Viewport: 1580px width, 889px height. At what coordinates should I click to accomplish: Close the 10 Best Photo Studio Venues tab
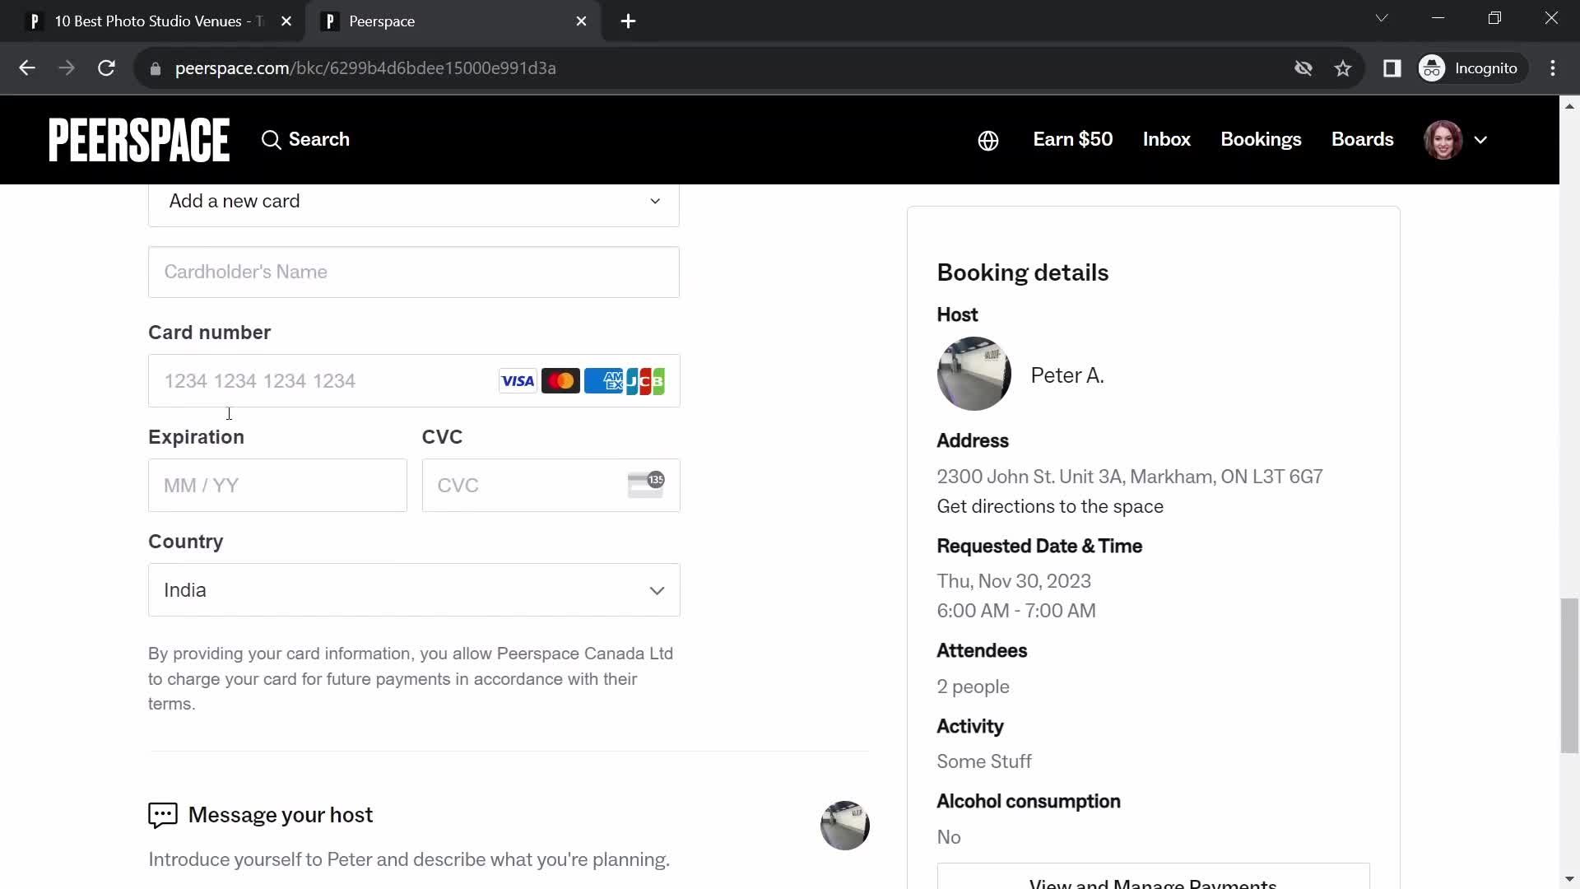pos(286,21)
